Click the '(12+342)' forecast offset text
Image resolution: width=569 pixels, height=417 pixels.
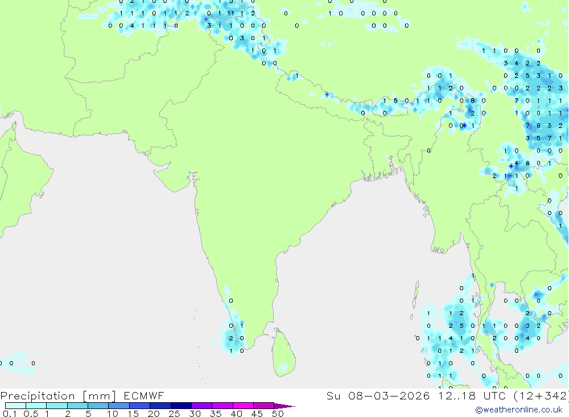tap(541, 396)
